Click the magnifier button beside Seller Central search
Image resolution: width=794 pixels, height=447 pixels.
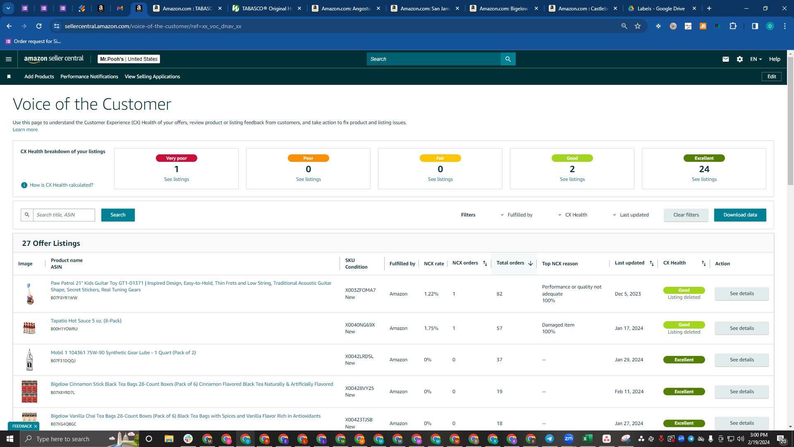coord(508,59)
